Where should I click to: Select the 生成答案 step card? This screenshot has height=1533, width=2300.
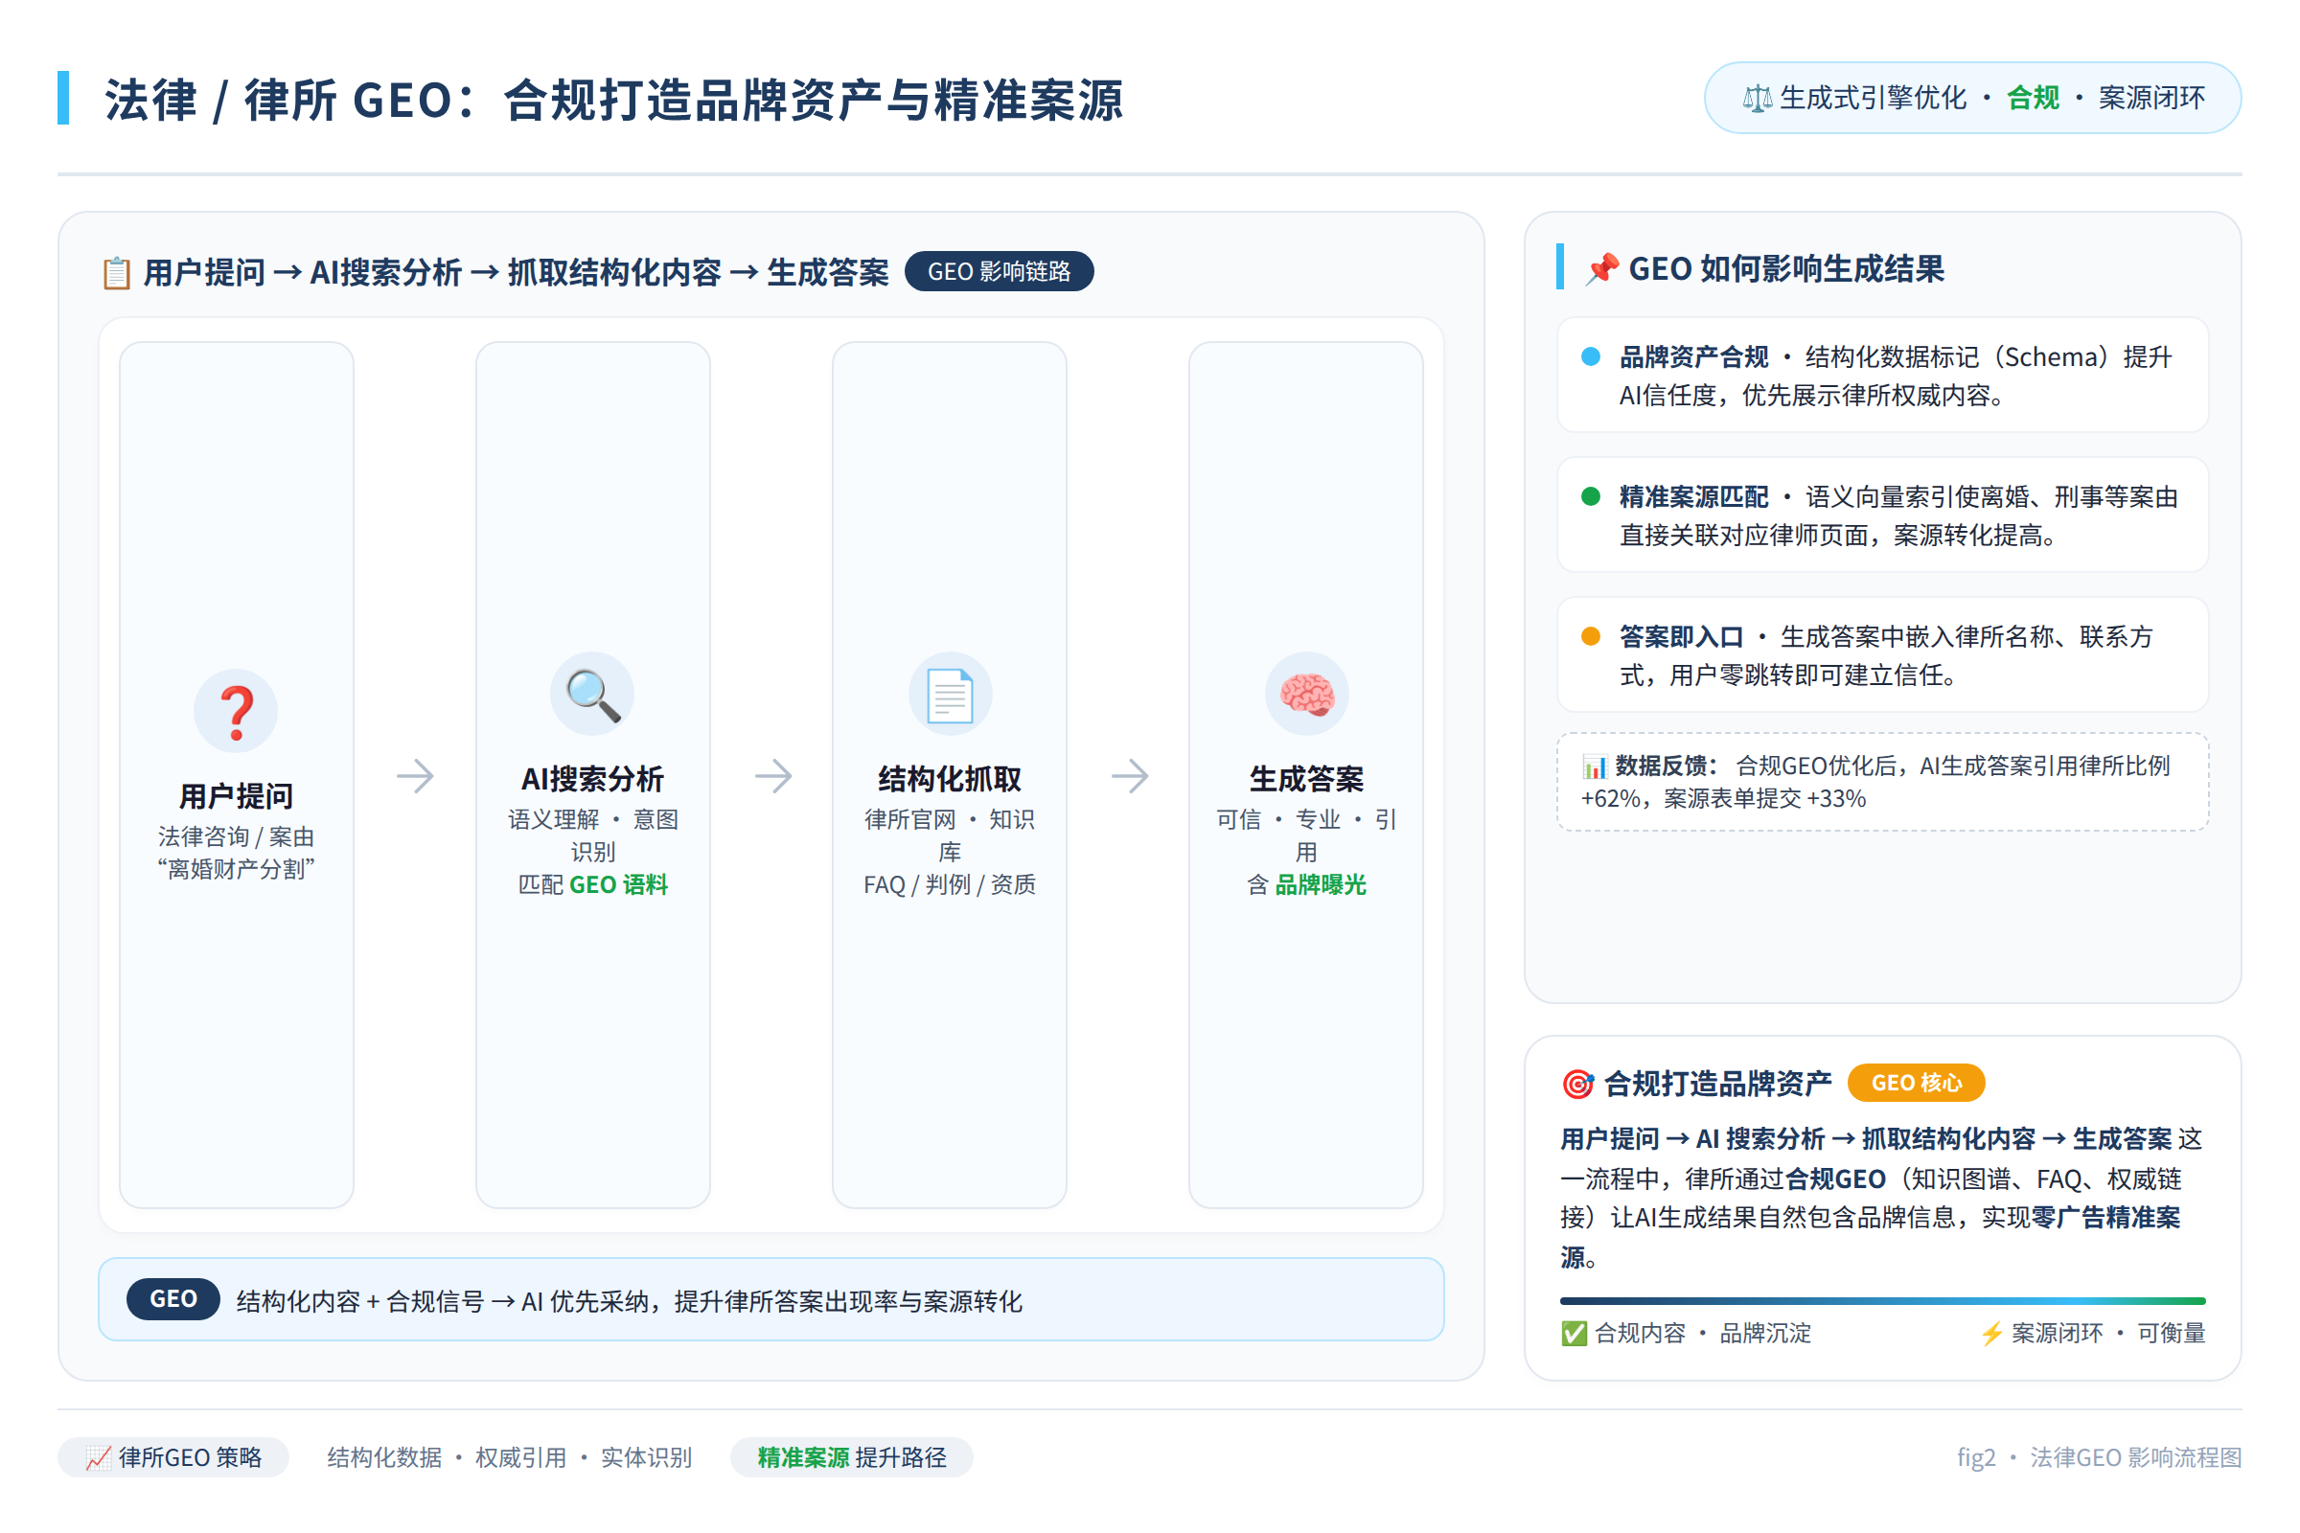[x=1306, y=775]
